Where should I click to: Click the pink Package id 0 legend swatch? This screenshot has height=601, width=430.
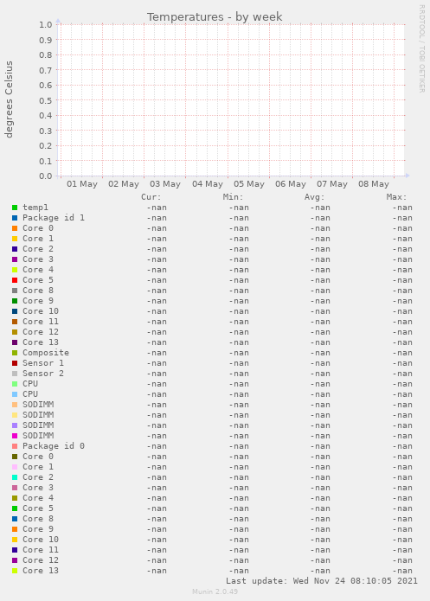[15, 446]
